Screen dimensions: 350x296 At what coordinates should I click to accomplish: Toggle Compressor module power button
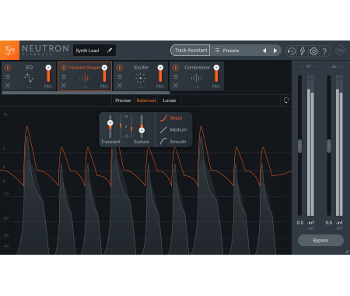(176, 68)
